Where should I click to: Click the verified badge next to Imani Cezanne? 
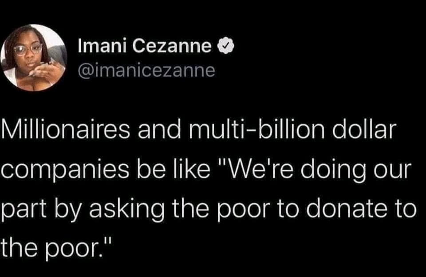click(x=225, y=46)
